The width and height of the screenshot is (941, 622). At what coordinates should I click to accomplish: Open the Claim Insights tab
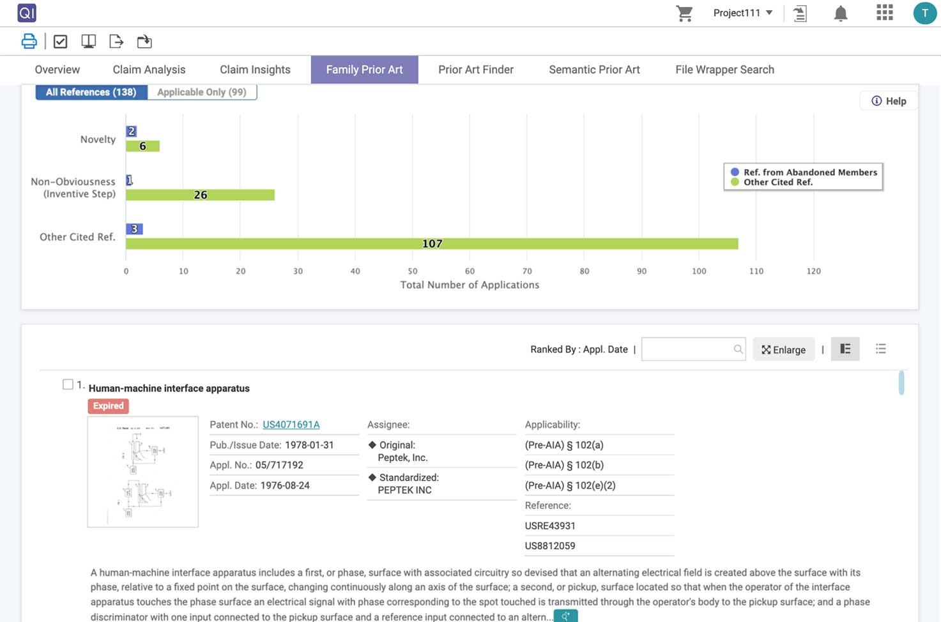255,70
